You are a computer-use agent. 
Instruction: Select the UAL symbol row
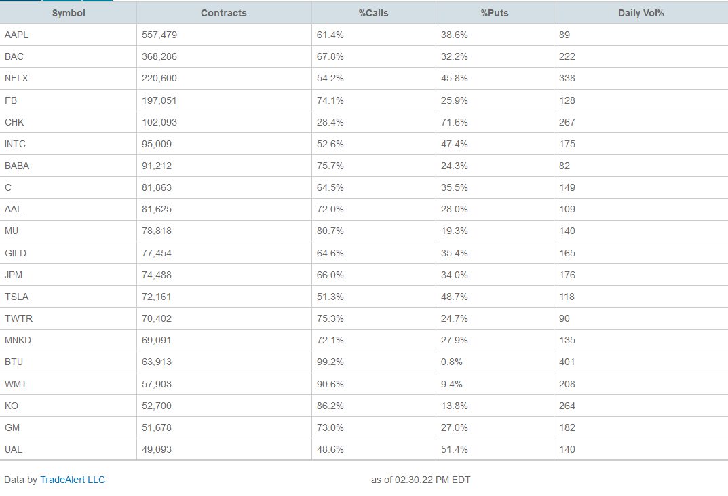14,449
